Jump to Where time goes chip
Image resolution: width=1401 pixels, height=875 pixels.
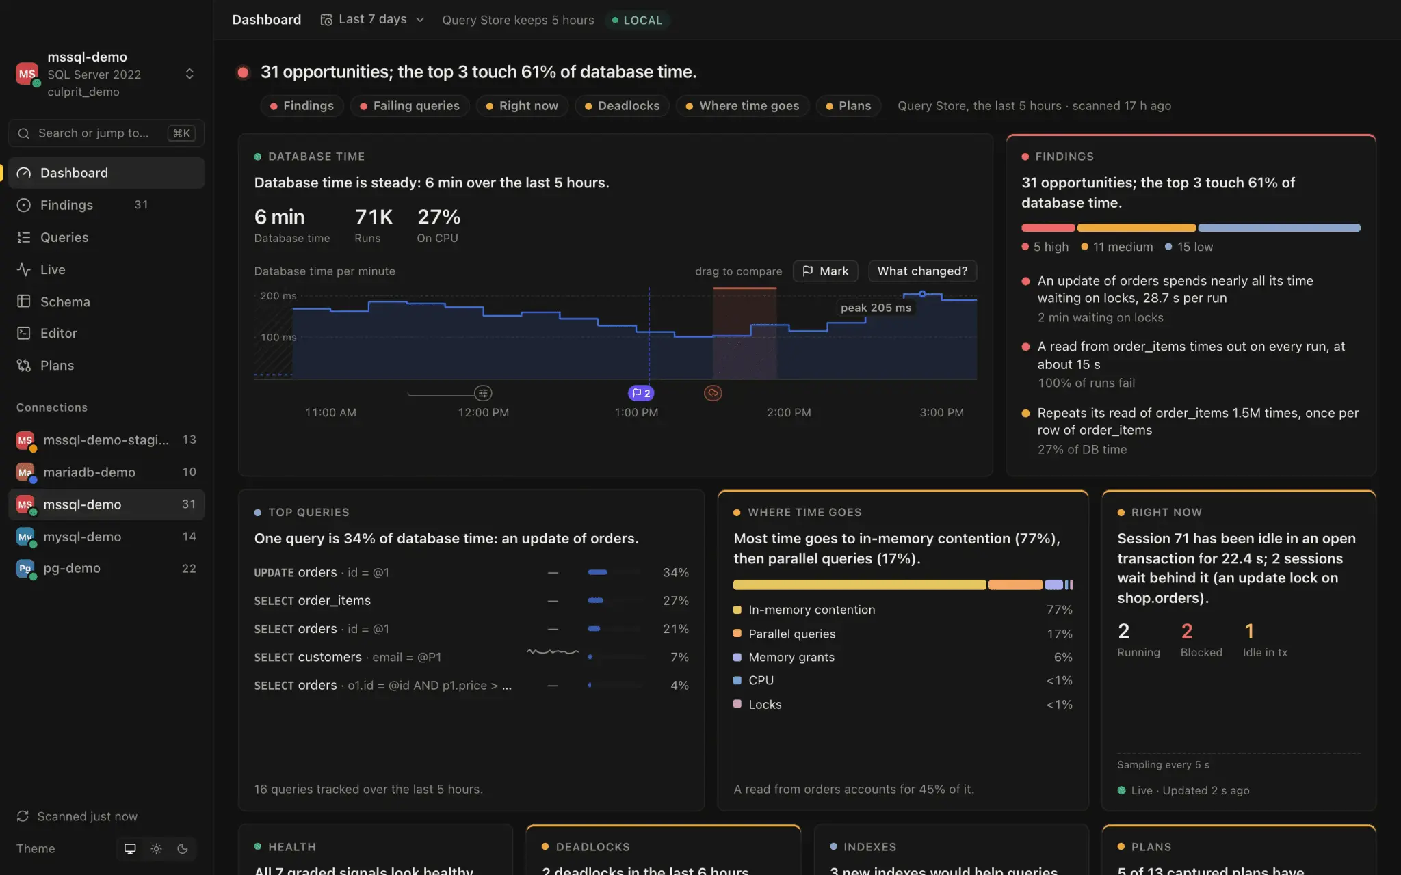[x=742, y=106]
